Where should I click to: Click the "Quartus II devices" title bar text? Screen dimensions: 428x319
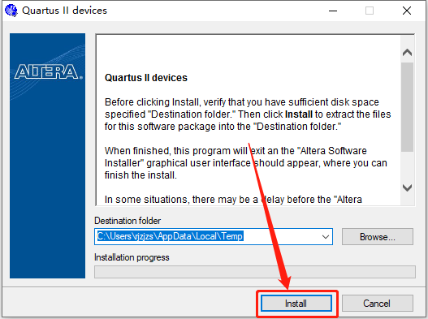(64, 11)
